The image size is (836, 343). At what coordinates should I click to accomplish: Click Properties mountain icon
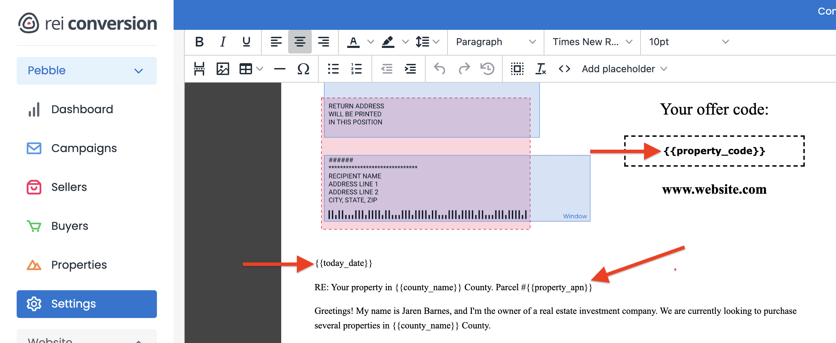34,265
